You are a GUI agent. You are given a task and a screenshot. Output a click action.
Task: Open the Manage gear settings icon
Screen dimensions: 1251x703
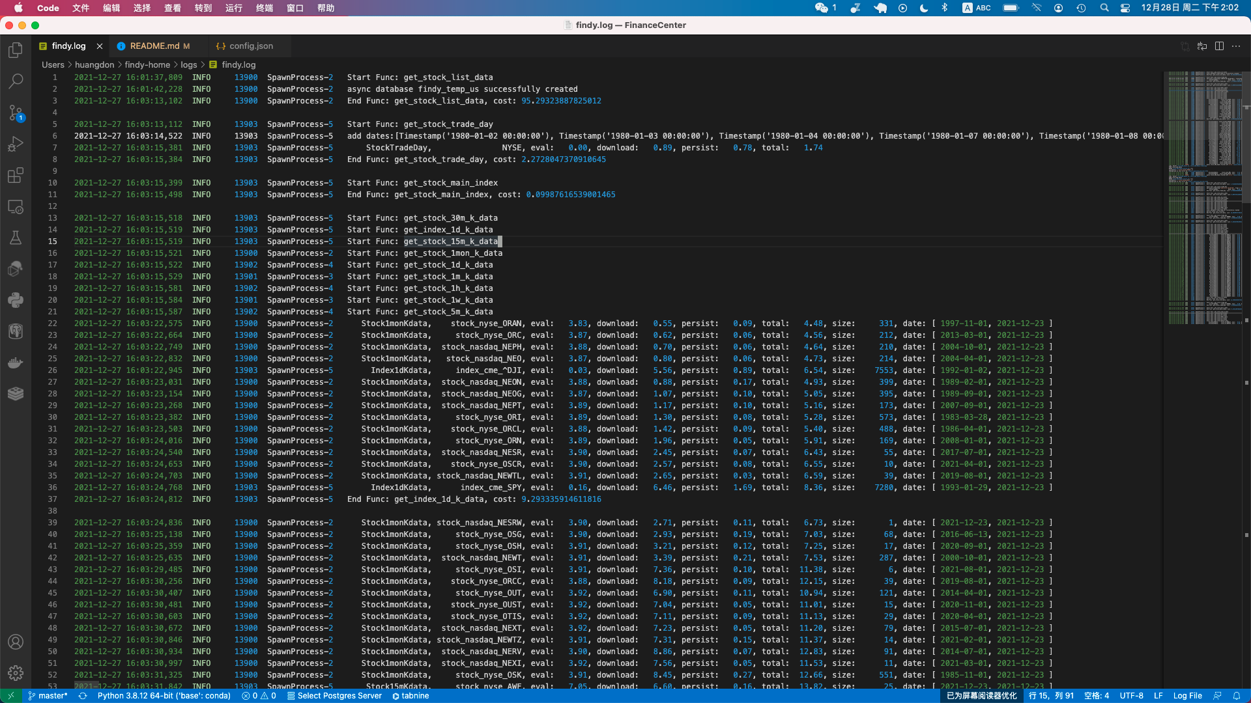[x=16, y=673]
